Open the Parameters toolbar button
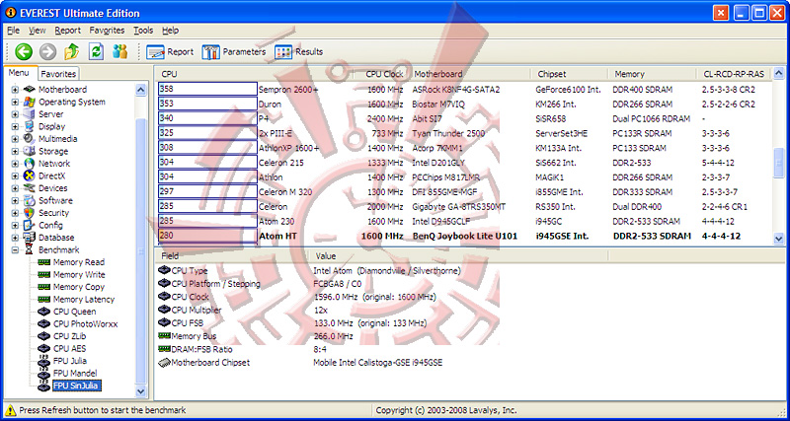This screenshot has height=421, width=790. click(234, 52)
